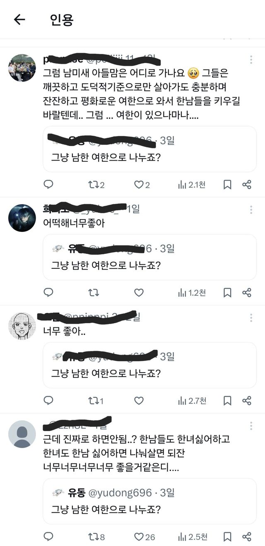Share the second tweet via share icon

pyautogui.click(x=247, y=292)
